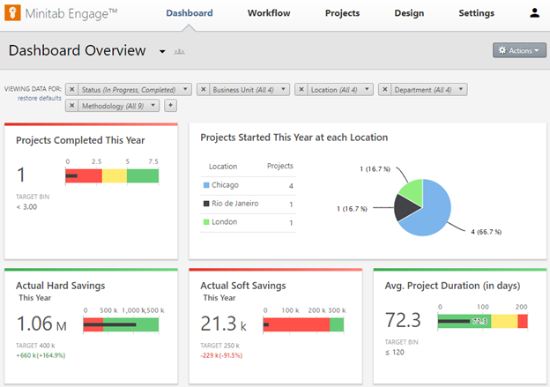Open the Settings tab
This screenshot has width=550, height=387.
[x=476, y=13]
